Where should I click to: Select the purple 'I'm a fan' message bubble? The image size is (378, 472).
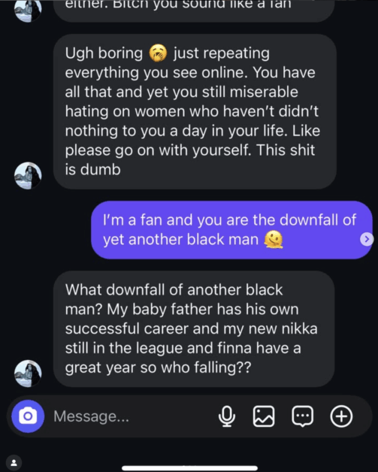tap(231, 230)
